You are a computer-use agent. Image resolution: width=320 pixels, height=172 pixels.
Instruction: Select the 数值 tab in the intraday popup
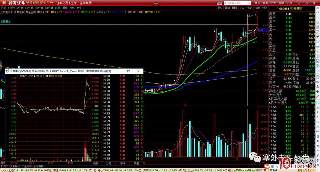pos(136,163)
